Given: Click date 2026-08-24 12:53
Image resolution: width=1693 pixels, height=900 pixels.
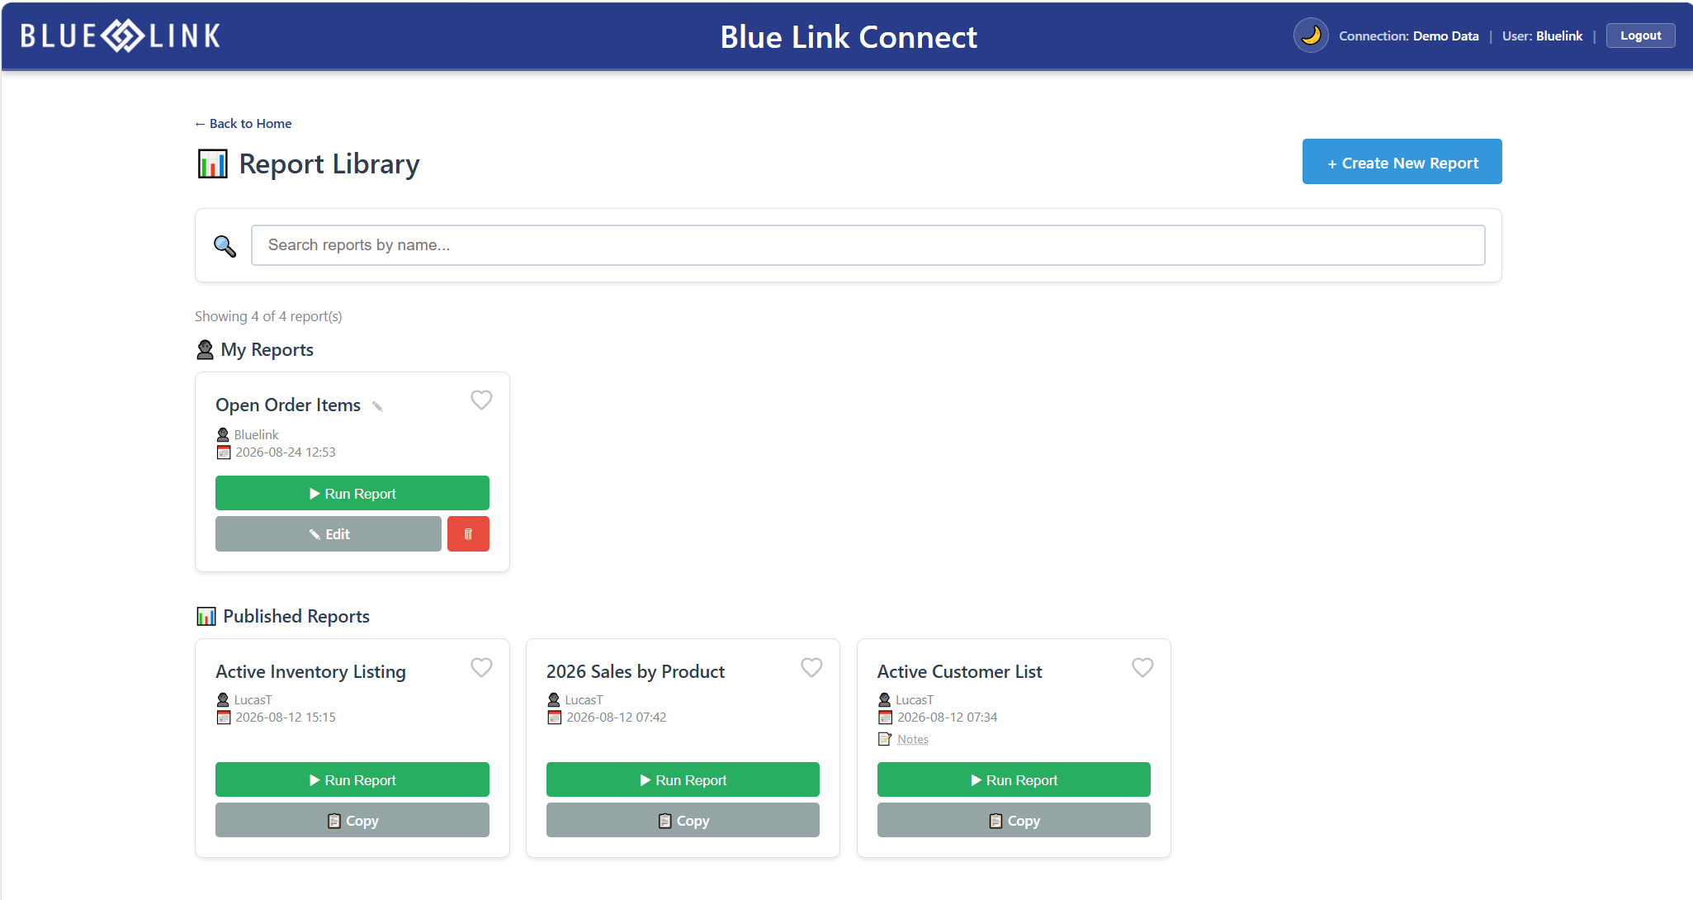Looking at the screenshot, I should [286, 452].
